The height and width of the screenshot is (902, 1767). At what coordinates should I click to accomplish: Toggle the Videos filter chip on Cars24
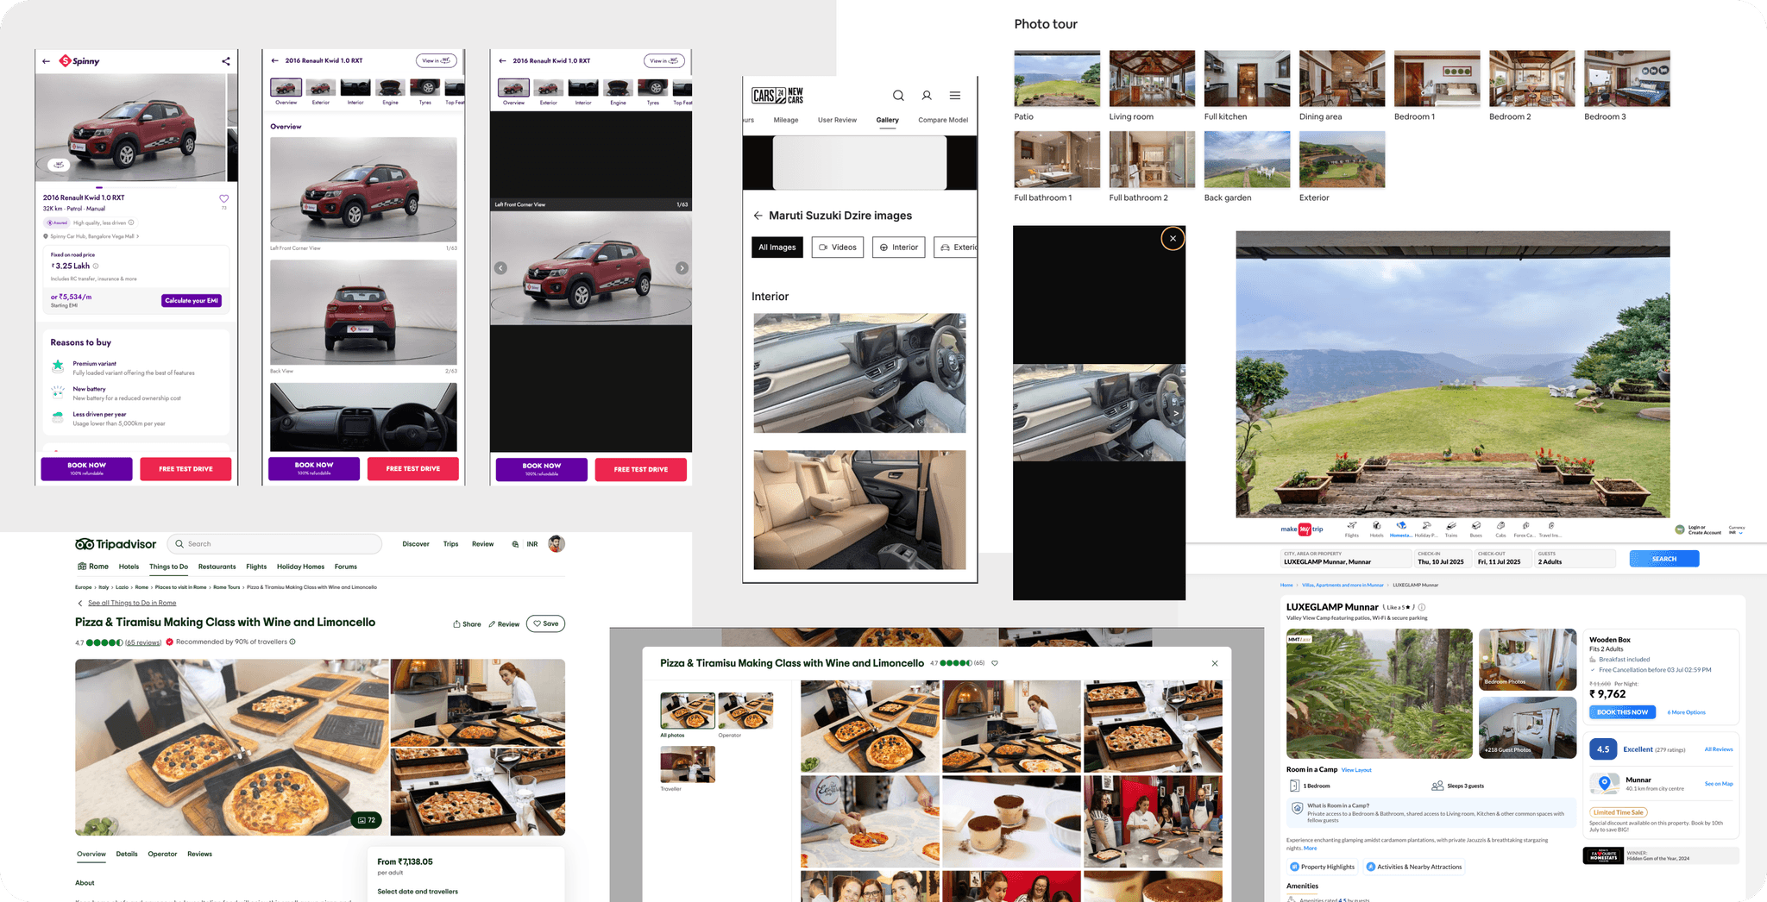pos(838,247)
